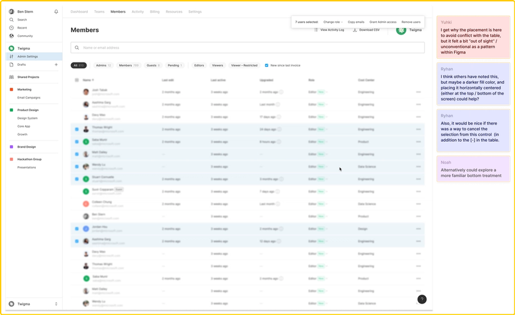This screenshot has height=315, width=515.
Task: Click the green Twigma logo in the sidebar
Action: (x=12, y=48)
